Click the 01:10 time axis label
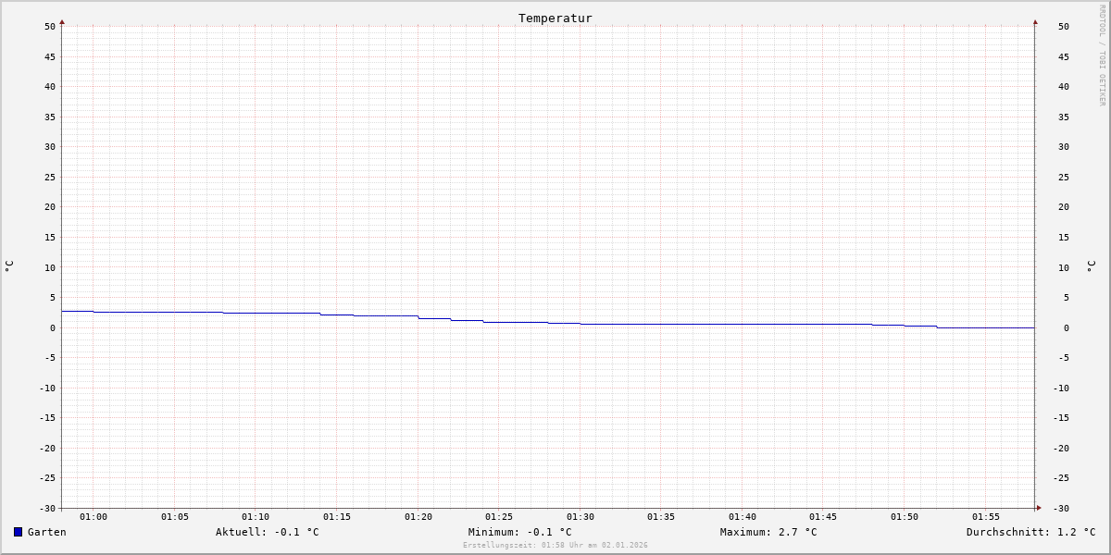 256,517
